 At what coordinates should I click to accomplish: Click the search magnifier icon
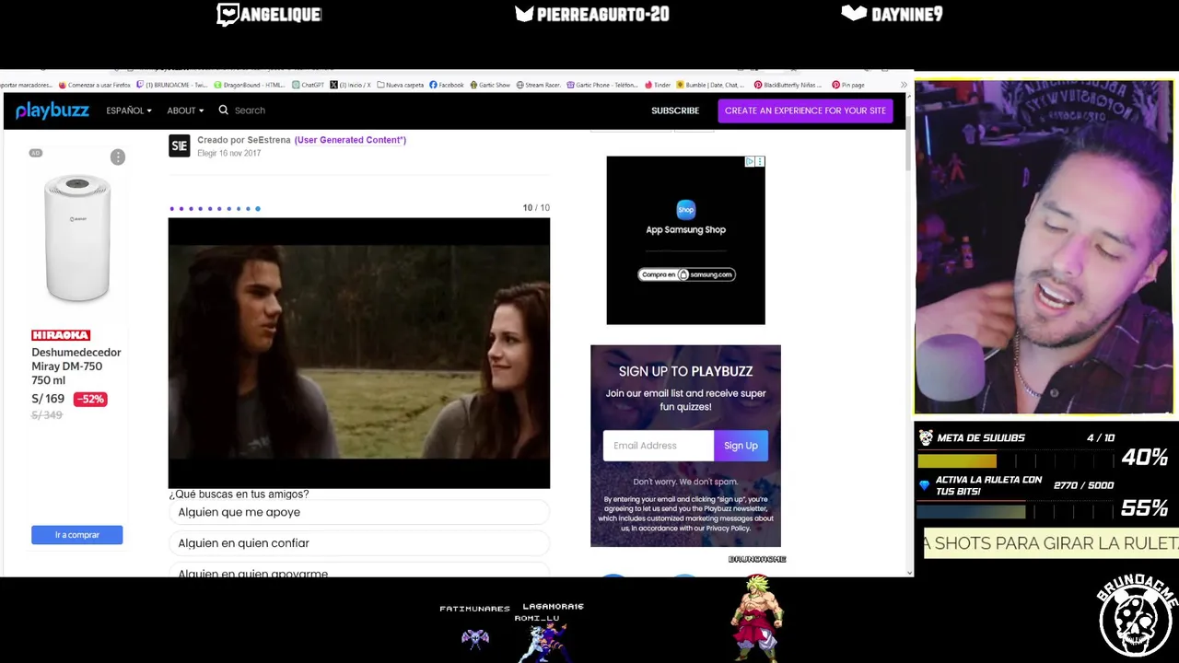click(223, 110)
